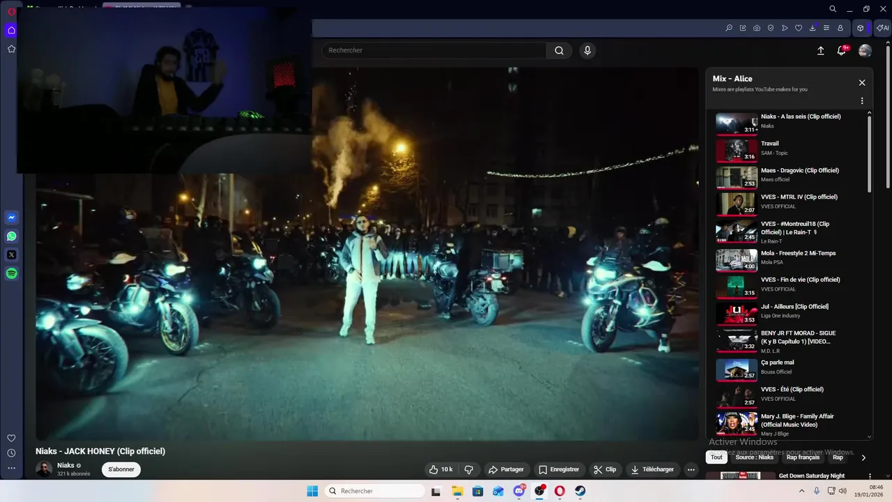Open the browser downloads icon
The width and height of the screenshot is (892, 502).
(x=813, y=28)
